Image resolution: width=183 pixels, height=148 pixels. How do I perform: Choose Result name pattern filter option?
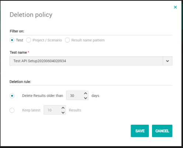tap(67, 40)
